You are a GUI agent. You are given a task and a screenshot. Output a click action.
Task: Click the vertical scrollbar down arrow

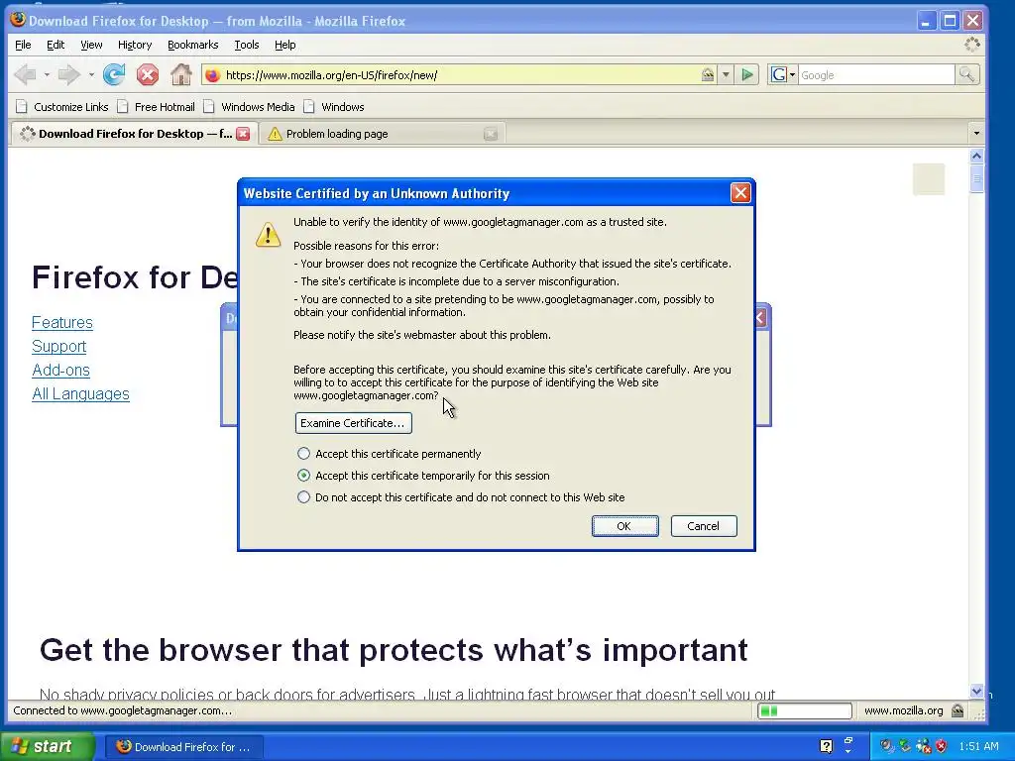tap(976, 691)
